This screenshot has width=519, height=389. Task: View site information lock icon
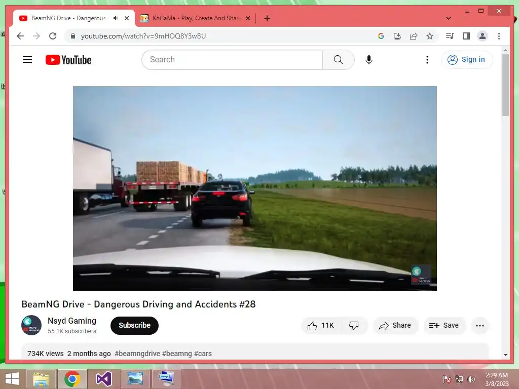click(73, 36)
